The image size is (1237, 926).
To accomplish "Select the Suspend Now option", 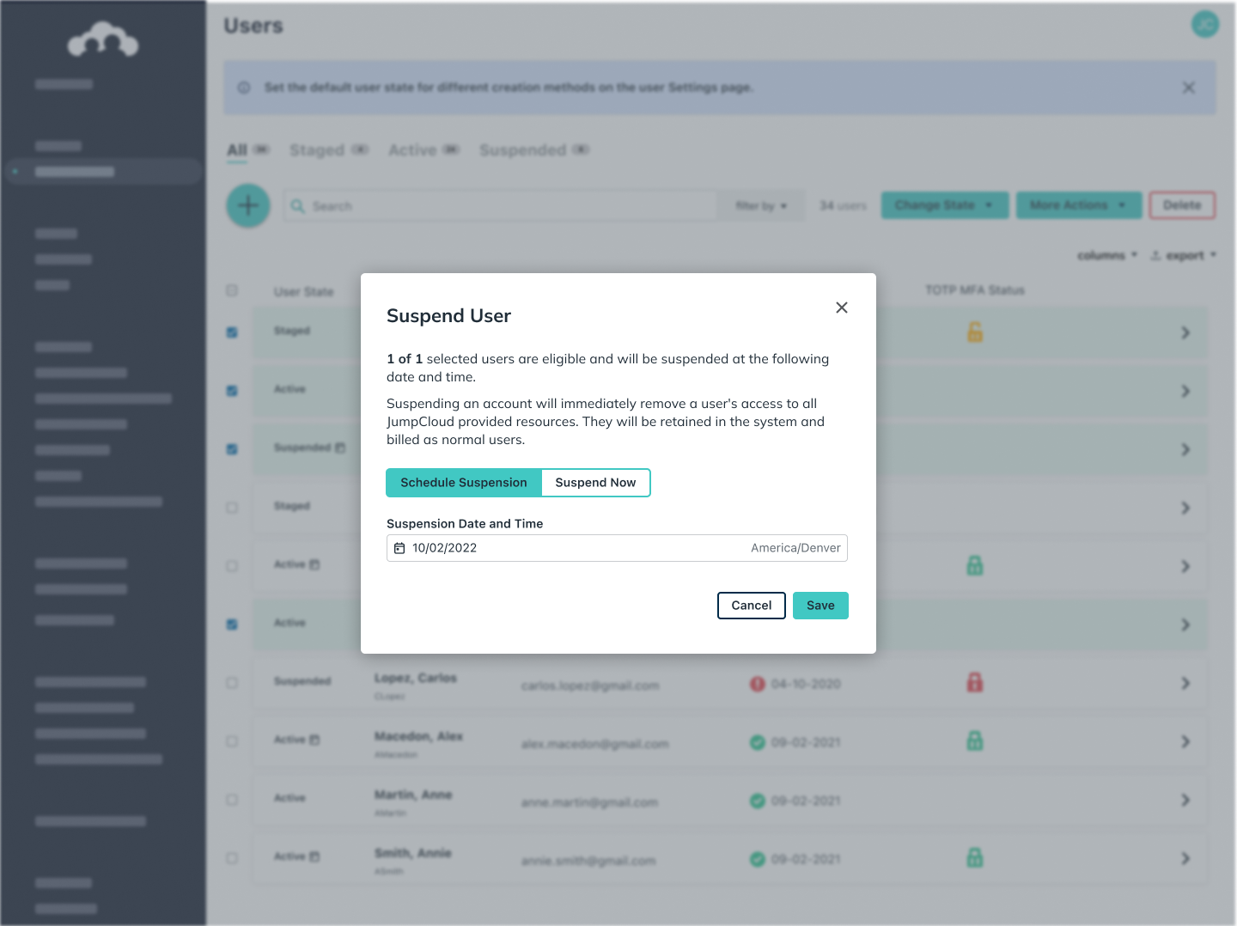I will click(x=595, y=483).
